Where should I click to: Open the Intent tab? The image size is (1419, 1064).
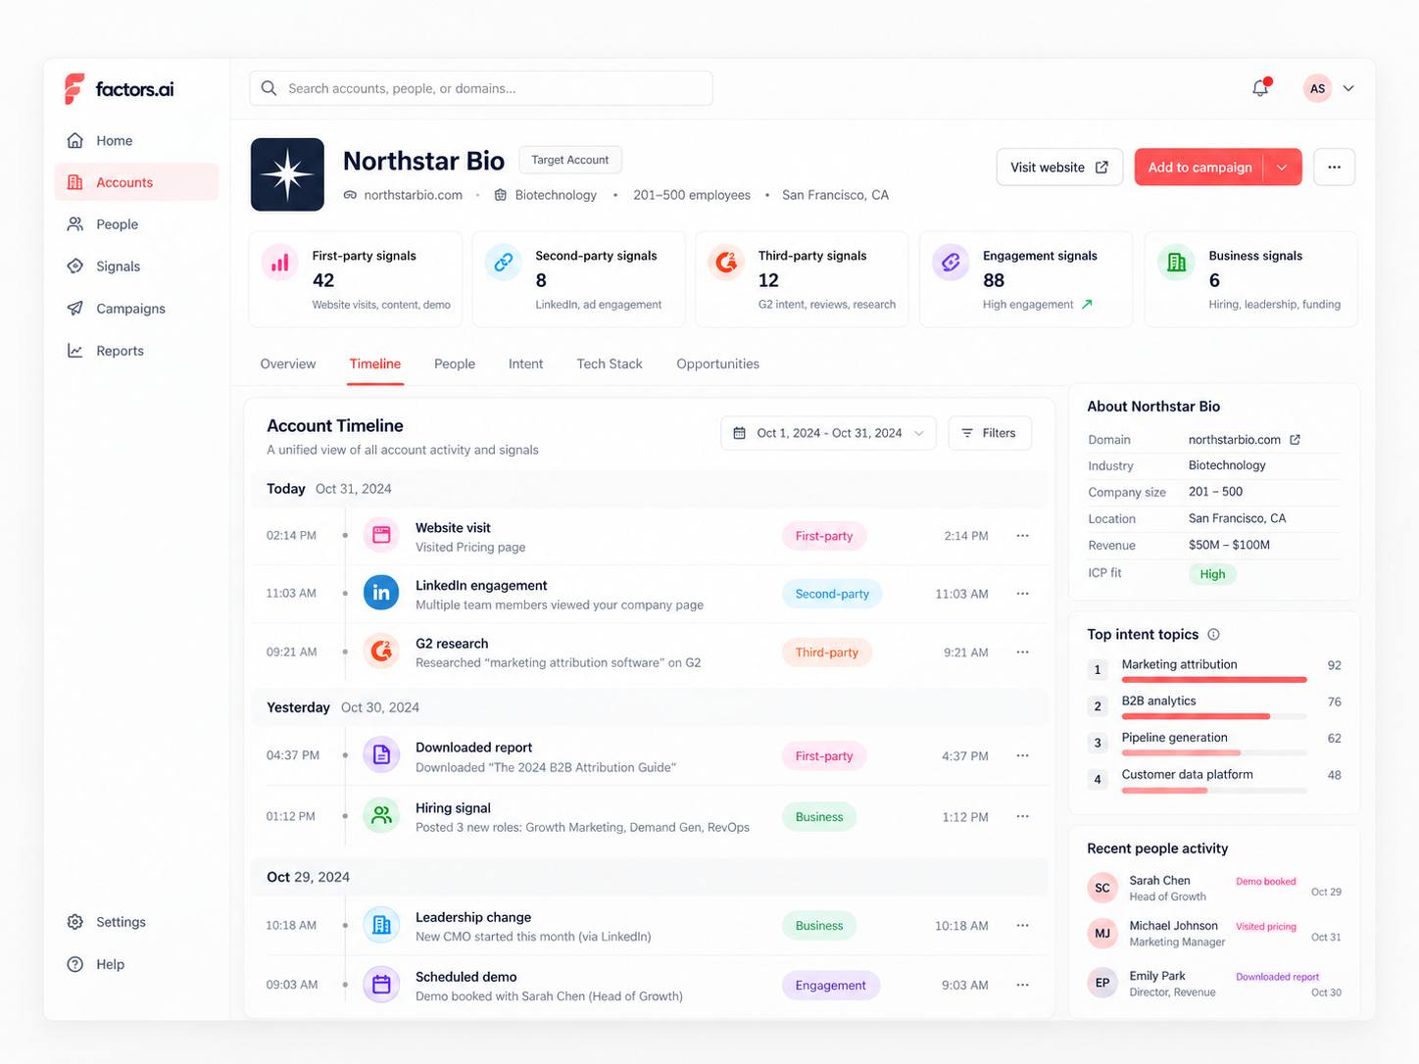coord(525,364)
